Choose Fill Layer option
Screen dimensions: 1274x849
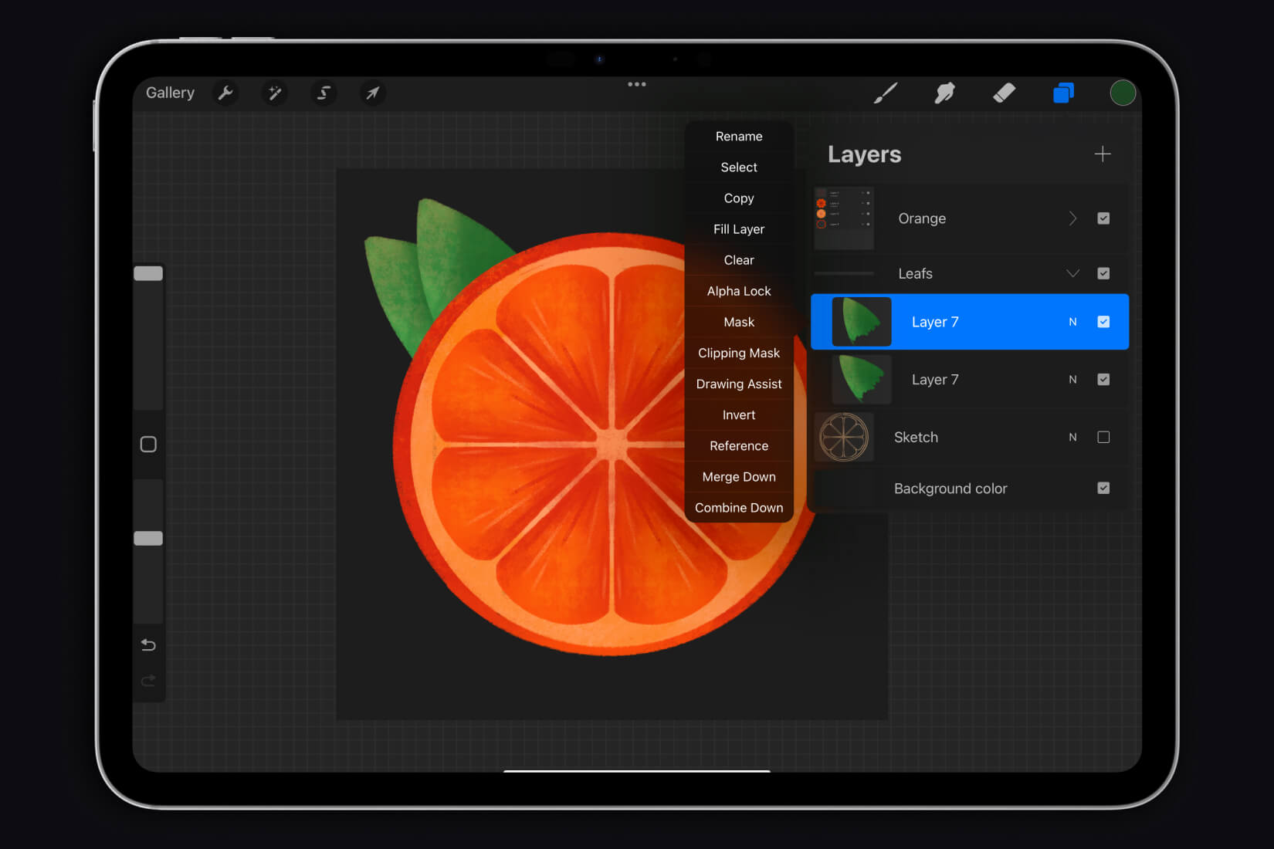coord(739,229)
